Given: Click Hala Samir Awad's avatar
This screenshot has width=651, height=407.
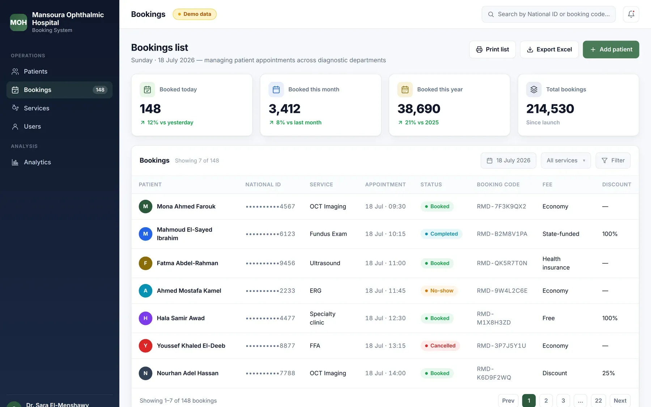Looking at the screenshot, I should [x=145, y=318].
